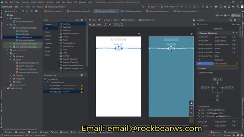Image resolution: width=244 pixels, height=137 pixels.
Task: Click Collapse All icon in Project panel
Action: click(x=31, y=11)
